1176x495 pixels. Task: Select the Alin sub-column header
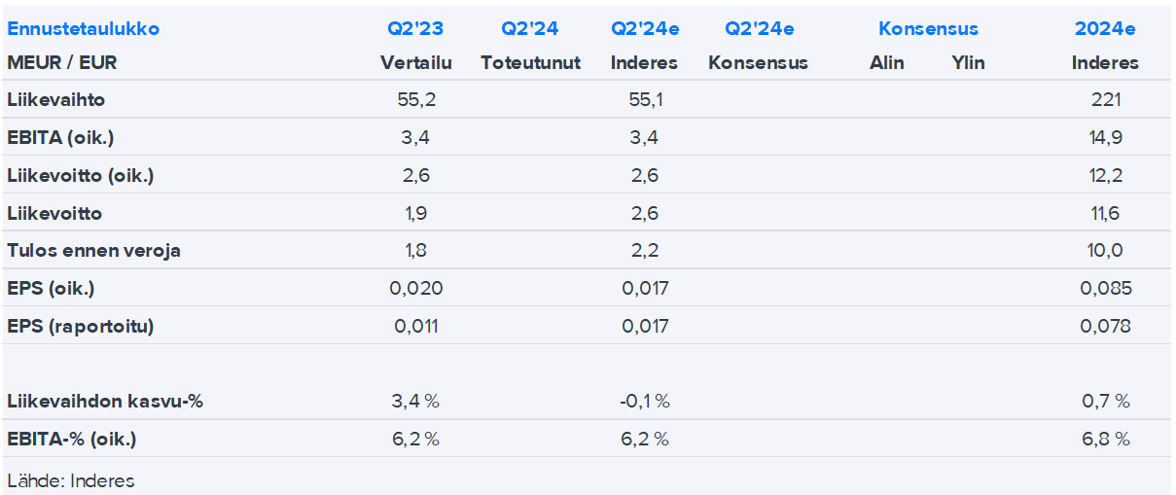tap(886, 62)
